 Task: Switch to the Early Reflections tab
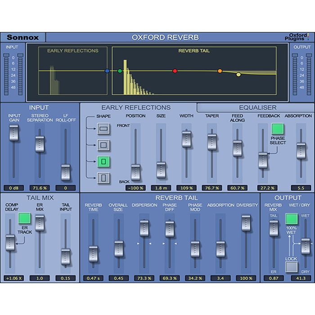tap(136, 108)
